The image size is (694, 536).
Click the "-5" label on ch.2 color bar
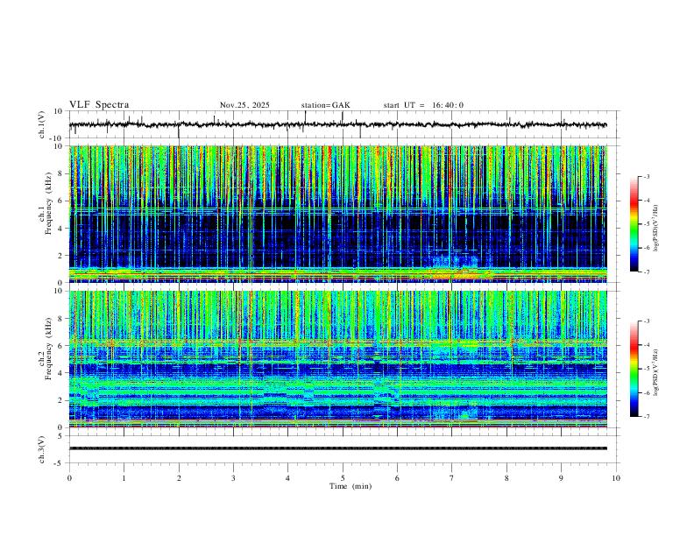pos(646,369)
